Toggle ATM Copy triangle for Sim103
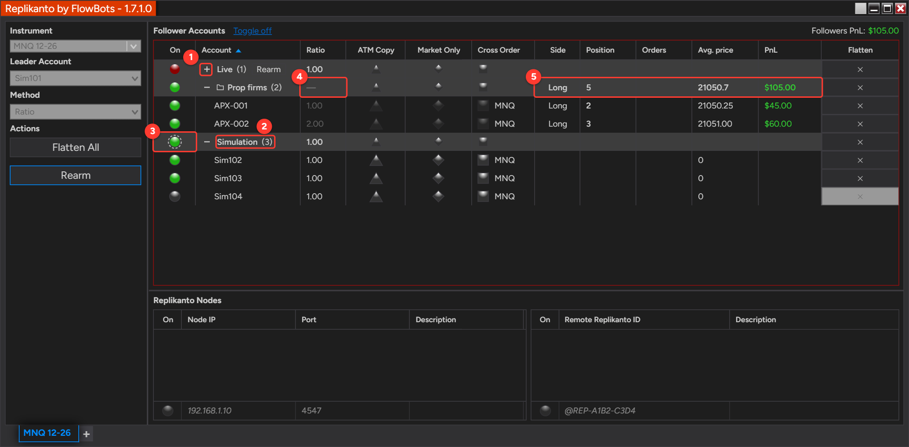Image resolution: width=909 pixels, height=447 pixels. click(376, 178)
